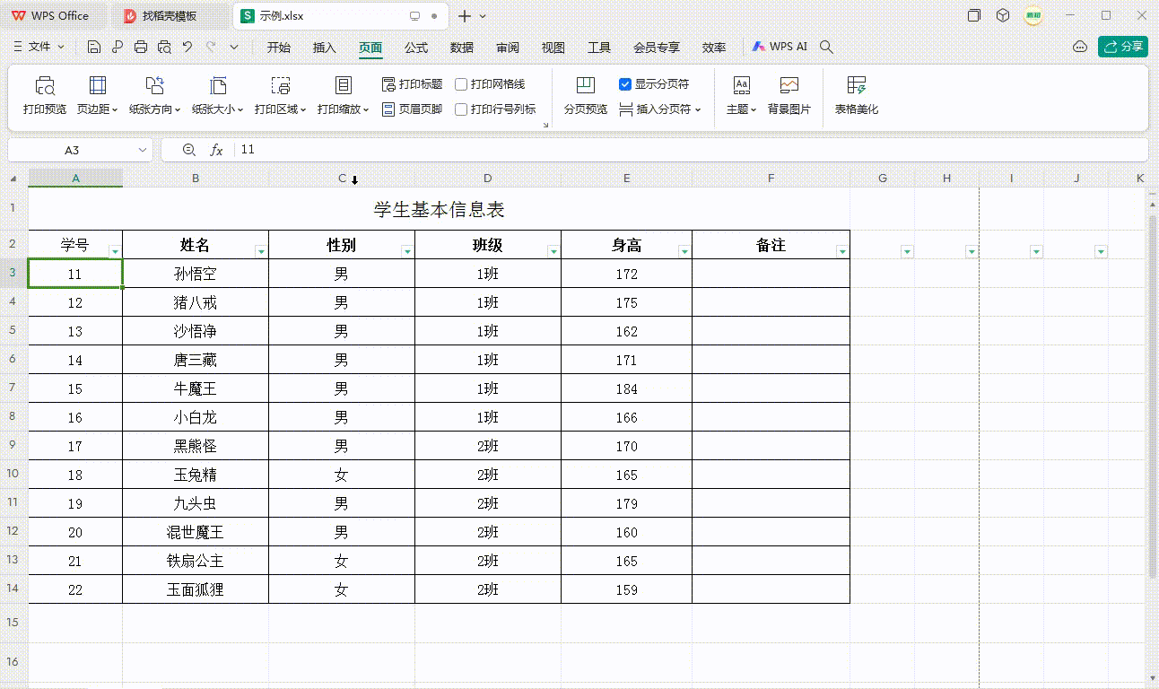Image resolution: width=1159 pixels, height=689 pixels.
Task: Open Header and Footer (页眉页脚) settings
Action: 413,109
